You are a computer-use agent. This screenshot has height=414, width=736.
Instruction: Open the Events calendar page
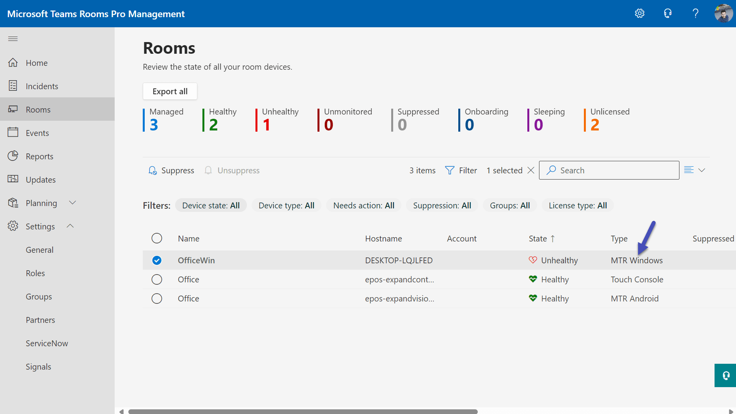click(37, 132)
